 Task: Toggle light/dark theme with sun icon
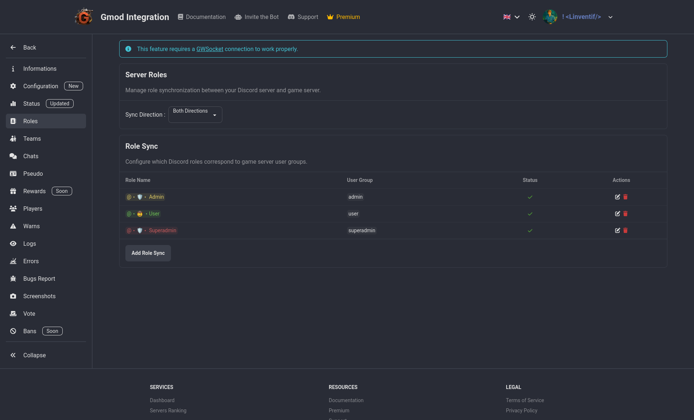pyautogui.click(x=532, y=17)
